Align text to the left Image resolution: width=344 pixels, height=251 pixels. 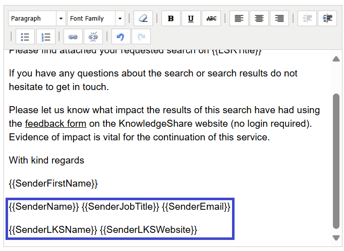point(239,19)
